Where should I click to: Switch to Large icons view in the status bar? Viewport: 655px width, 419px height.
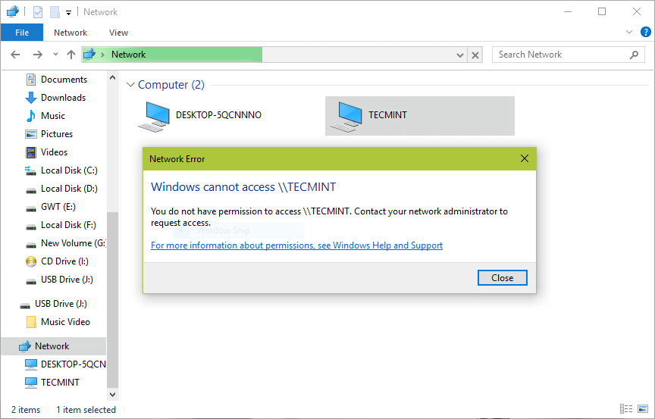[x=644, y=409]
